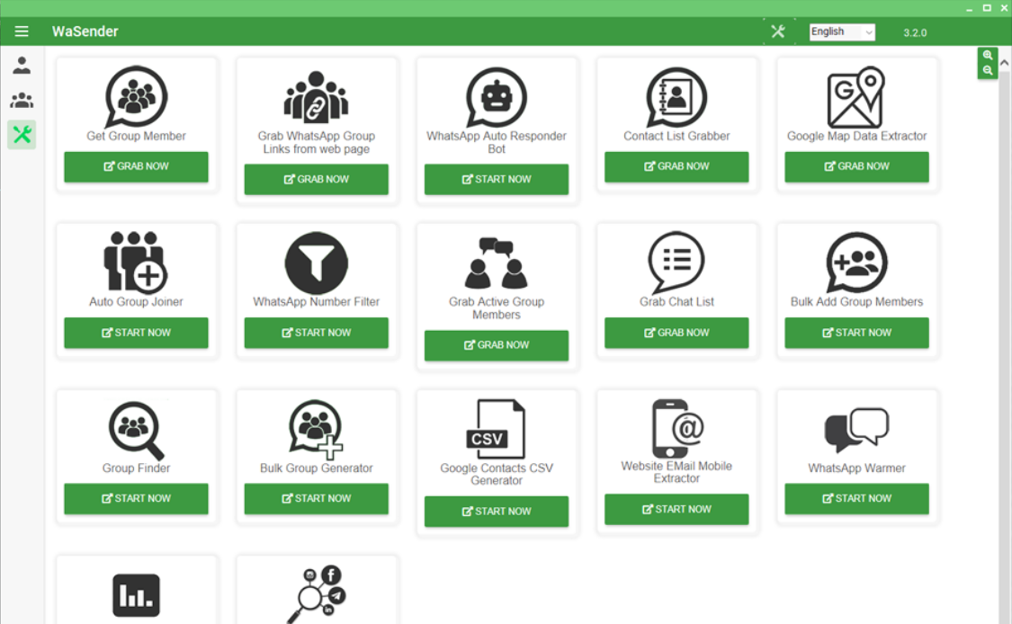Grab Now for Google Map Data Extractor
Viewport: 1012px width, 624px height.
(856, 166)
